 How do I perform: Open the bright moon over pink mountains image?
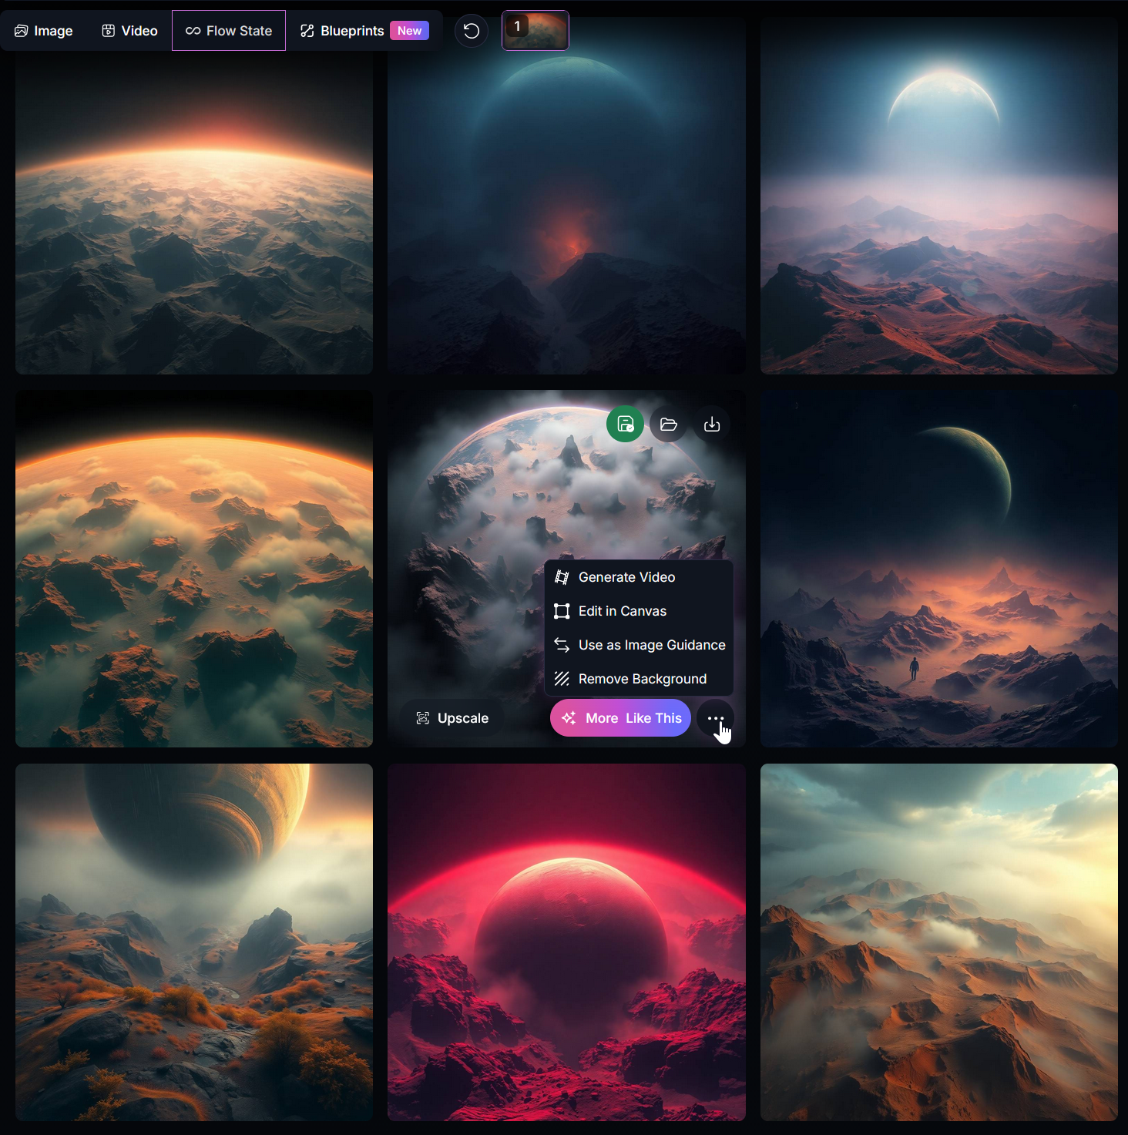pyautogui.click(x=939, y=196)
